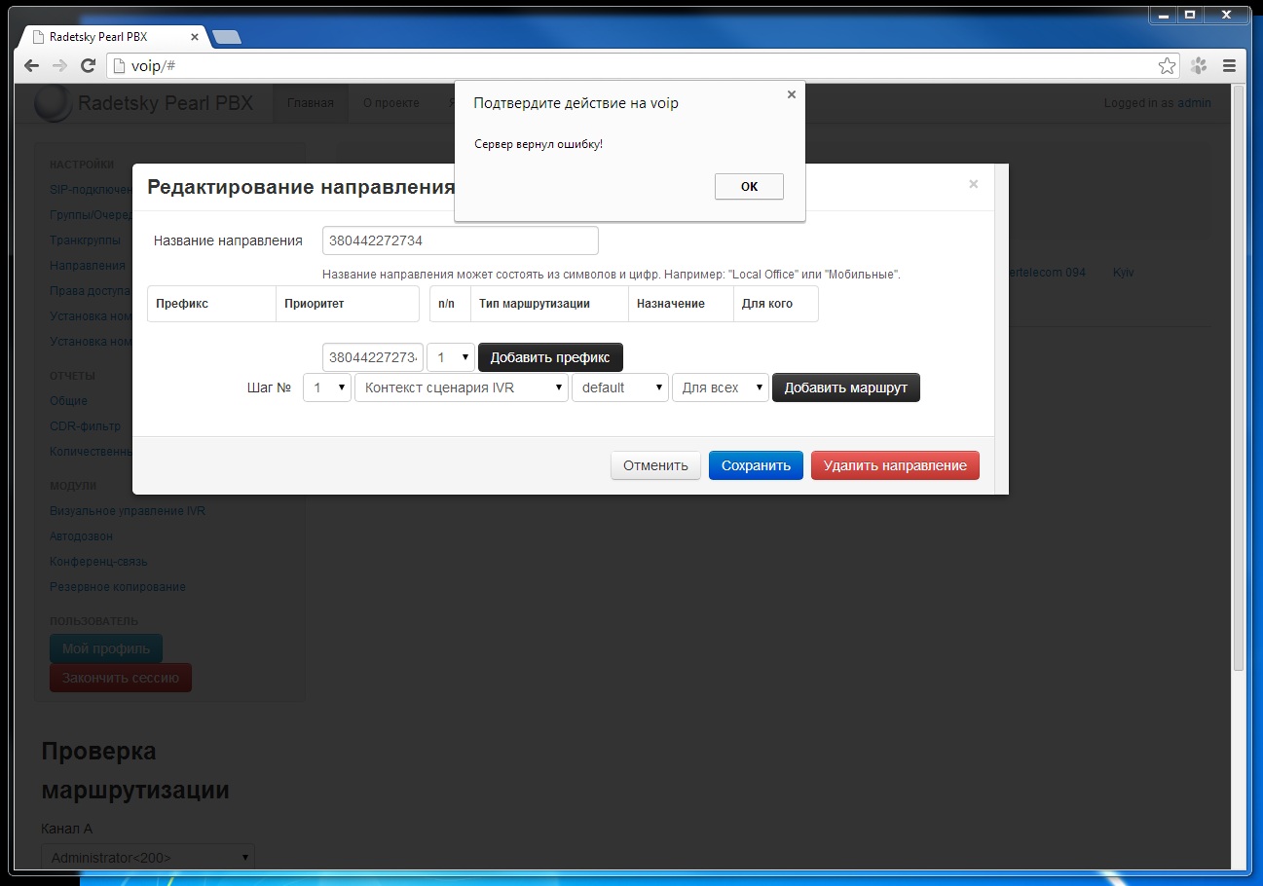Click the Kyiv link behind the modal
The width and height of the screenshot is (1263, 886).
click(x=1124, y=273)
